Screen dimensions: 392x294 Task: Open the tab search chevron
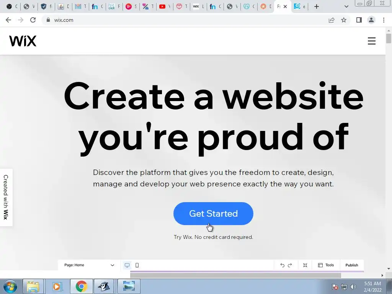pyautogui.click(x=346, y=7)
